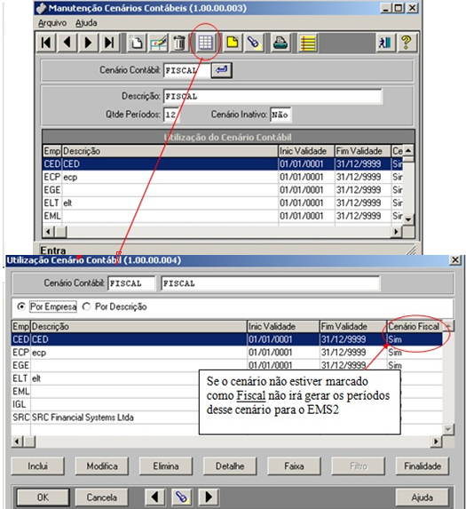Click the Descrição input field

[272, 97]
